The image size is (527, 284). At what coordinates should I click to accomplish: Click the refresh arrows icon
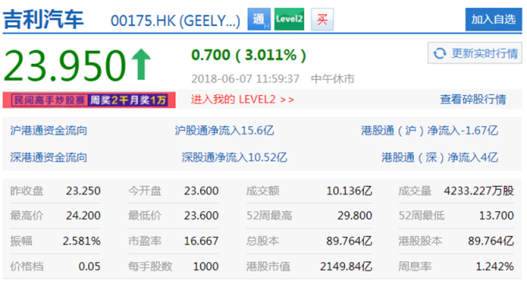439,53
